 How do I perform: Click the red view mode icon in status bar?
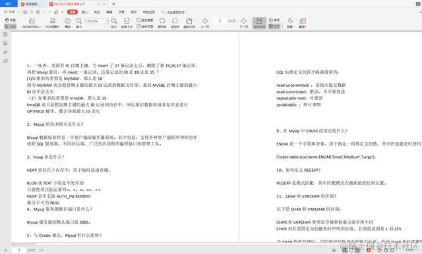[369, 250]
